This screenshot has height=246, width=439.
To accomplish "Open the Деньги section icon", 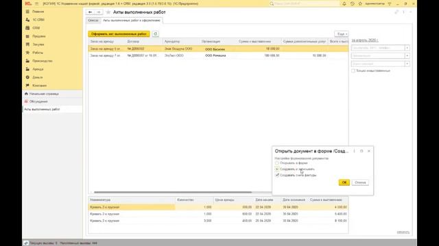I will [27, 77].
